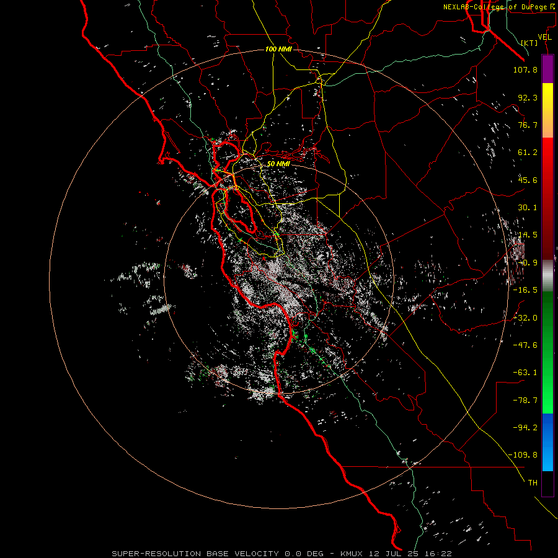Viewport: 558px width, 558px height.
Task: Click the 'KMUX' station identifier in the caption
Action: click(x=352, y=554)
